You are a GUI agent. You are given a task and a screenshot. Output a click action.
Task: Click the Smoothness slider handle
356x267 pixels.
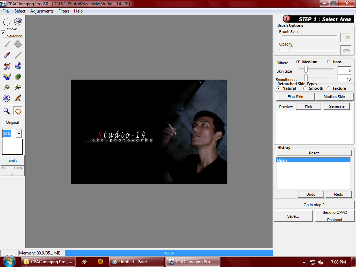pyautogui.click(x=306, y=78)
